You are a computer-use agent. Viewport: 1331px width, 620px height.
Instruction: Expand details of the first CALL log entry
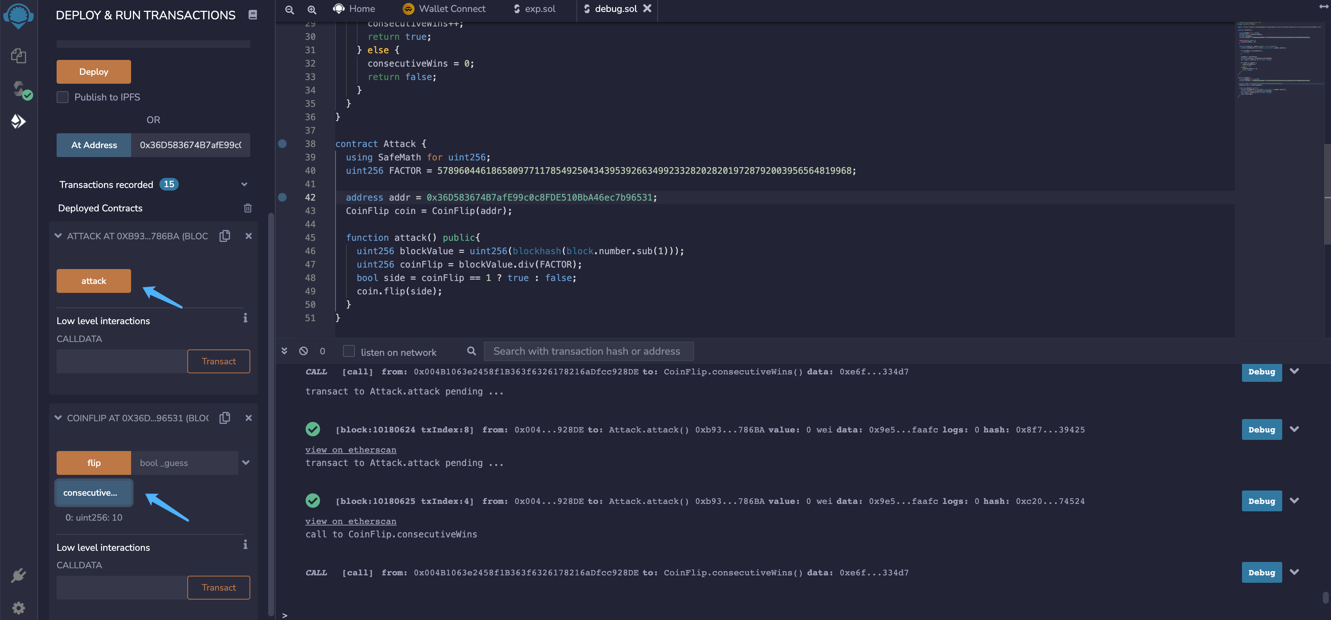(x=1294, y=371)
